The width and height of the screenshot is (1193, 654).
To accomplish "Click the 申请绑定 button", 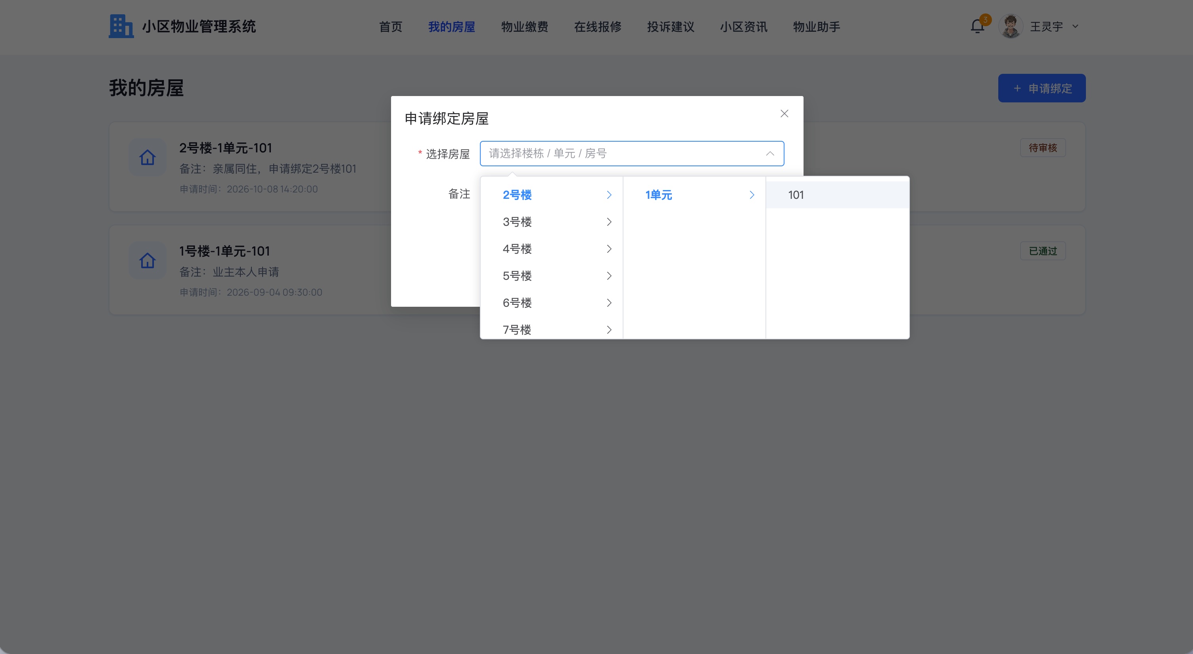I will [1041, 88].
